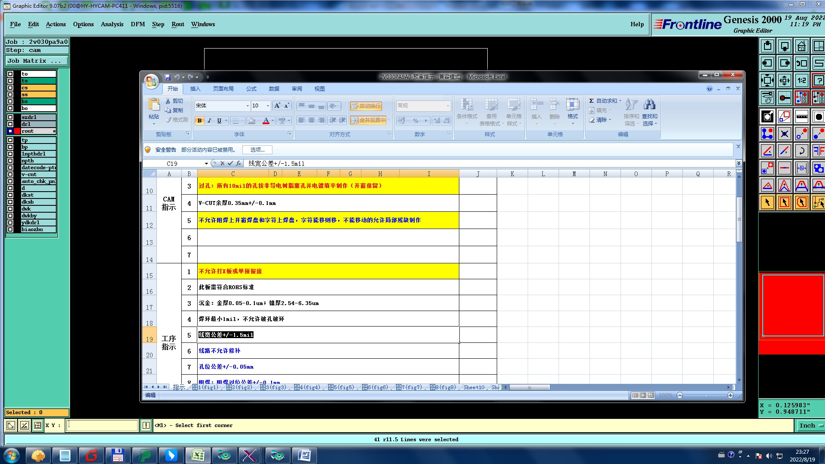
Task: Click the 1:2 zoom scale icon
Action: tap(801, 80)
